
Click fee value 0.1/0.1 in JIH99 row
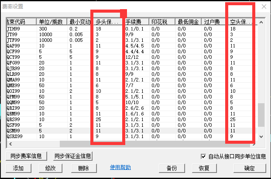pos(134,29)
